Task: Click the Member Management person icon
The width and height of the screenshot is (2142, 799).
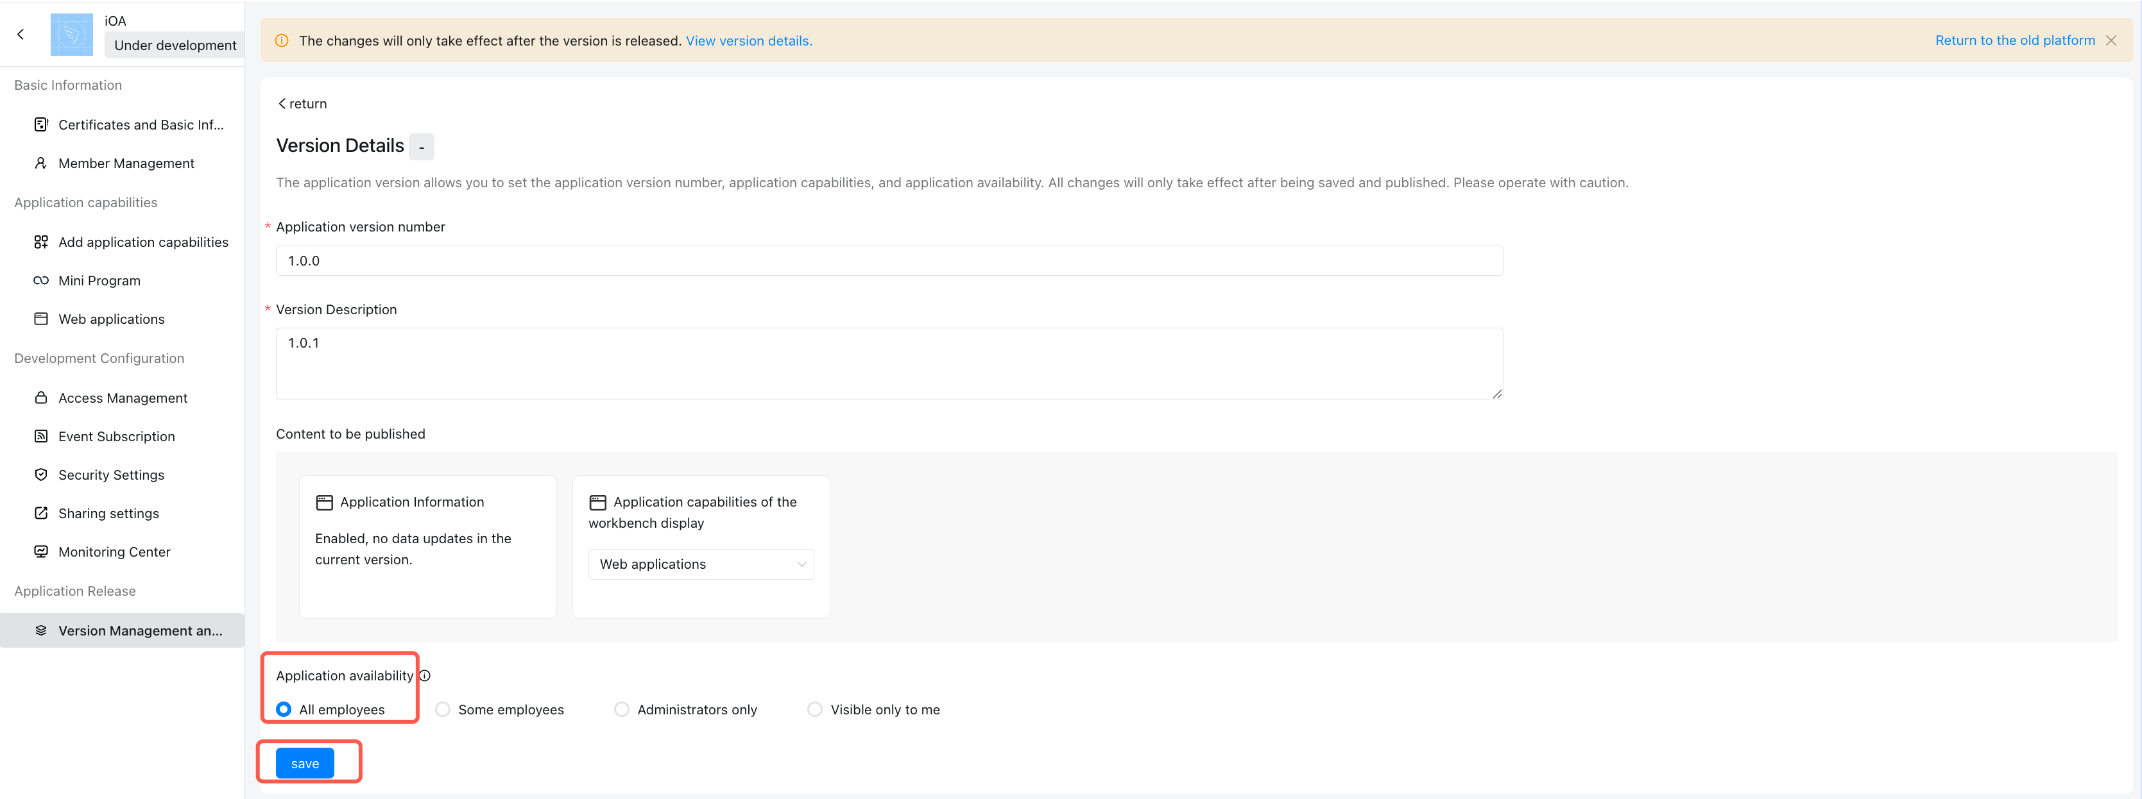Action: (x=40, y=163)
